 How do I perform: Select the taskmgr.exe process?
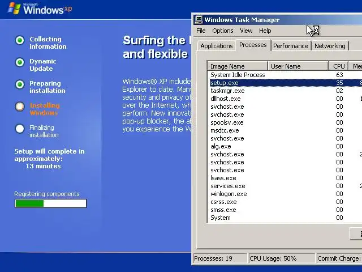[285, 91]
